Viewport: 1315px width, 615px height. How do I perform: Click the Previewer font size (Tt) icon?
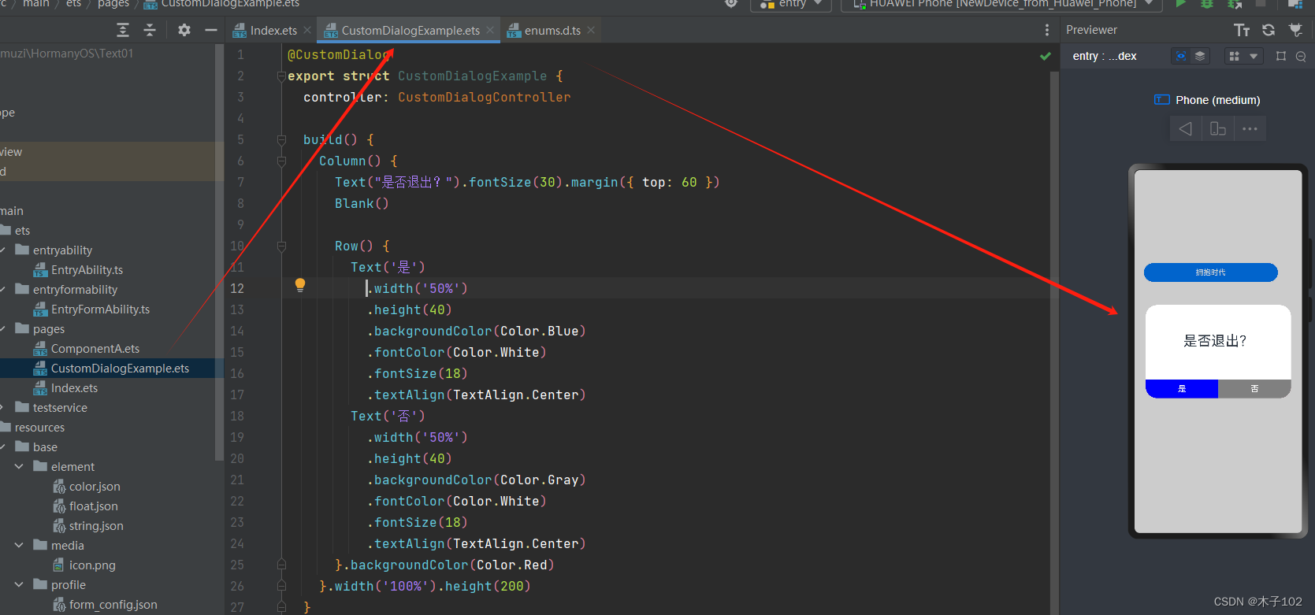click(1242, 30)
